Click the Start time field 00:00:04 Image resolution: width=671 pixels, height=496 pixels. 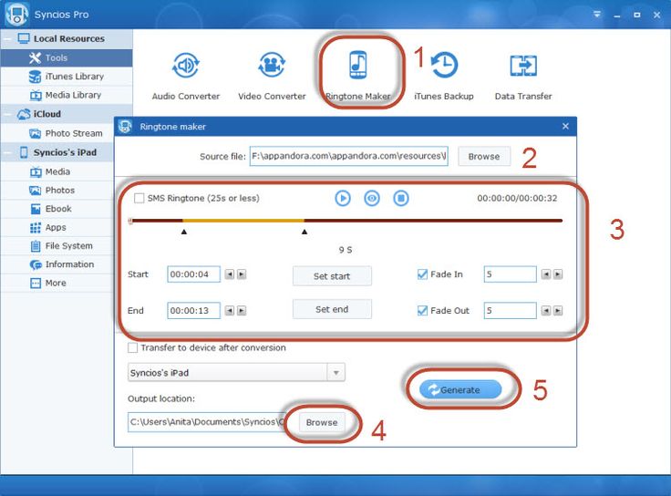(x=194, y=274)
